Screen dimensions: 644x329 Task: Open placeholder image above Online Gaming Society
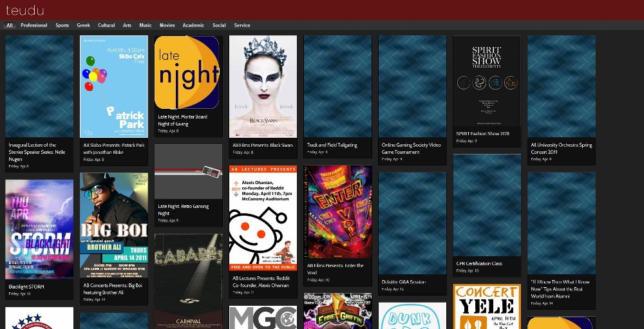(412, 86)
